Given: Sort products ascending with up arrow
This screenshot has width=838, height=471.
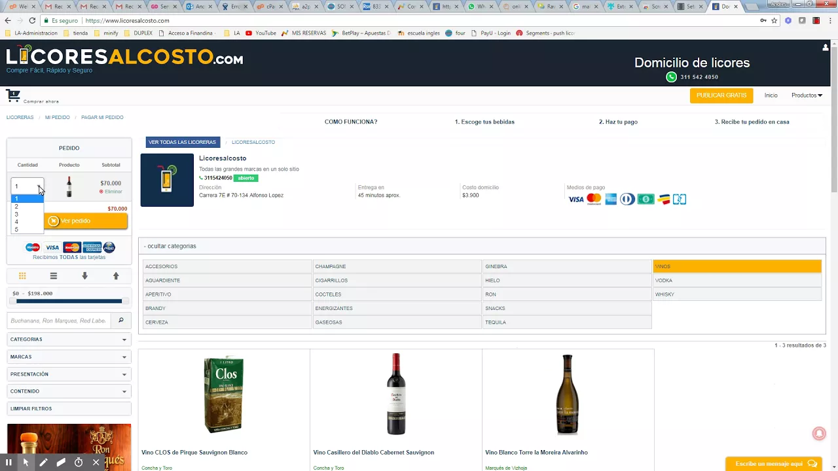Looking at the screenshot, I should [116, 276].
